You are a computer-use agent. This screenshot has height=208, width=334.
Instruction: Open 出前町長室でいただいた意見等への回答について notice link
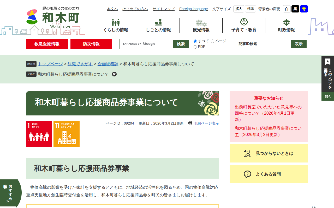coord(268,110)
